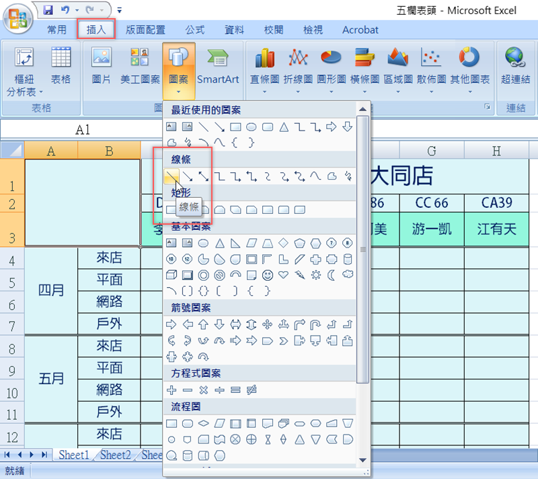The width and height of the screenshot is (538, 479).
Task: Choose the not-equal equation shape
Action: pos(252,390)
